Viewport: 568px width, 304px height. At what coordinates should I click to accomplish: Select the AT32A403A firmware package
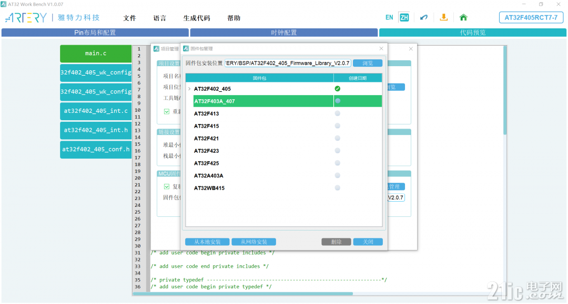[209, 176]
